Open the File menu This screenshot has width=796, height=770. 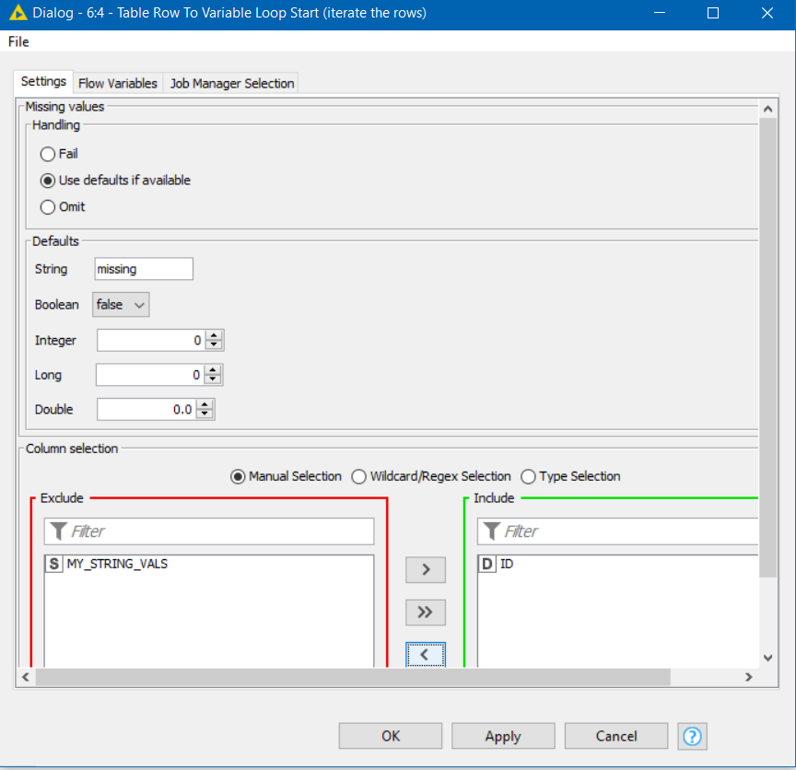(x=18, y=42)
